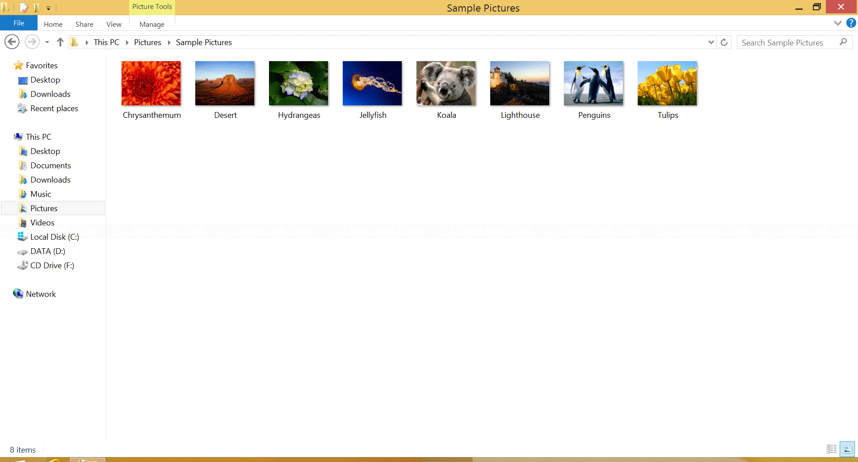The height and width of the screenshot is (462, 858).
Task: Open Downloads under This PC
Action: pyautogui.click(x=50, y=180)
